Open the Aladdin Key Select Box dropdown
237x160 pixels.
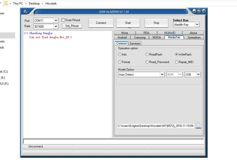(x=197, y=25)
